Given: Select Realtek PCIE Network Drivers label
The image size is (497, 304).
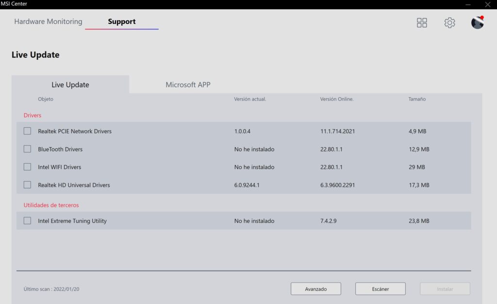Looking at the screenshot, I should tap(75, 131).
